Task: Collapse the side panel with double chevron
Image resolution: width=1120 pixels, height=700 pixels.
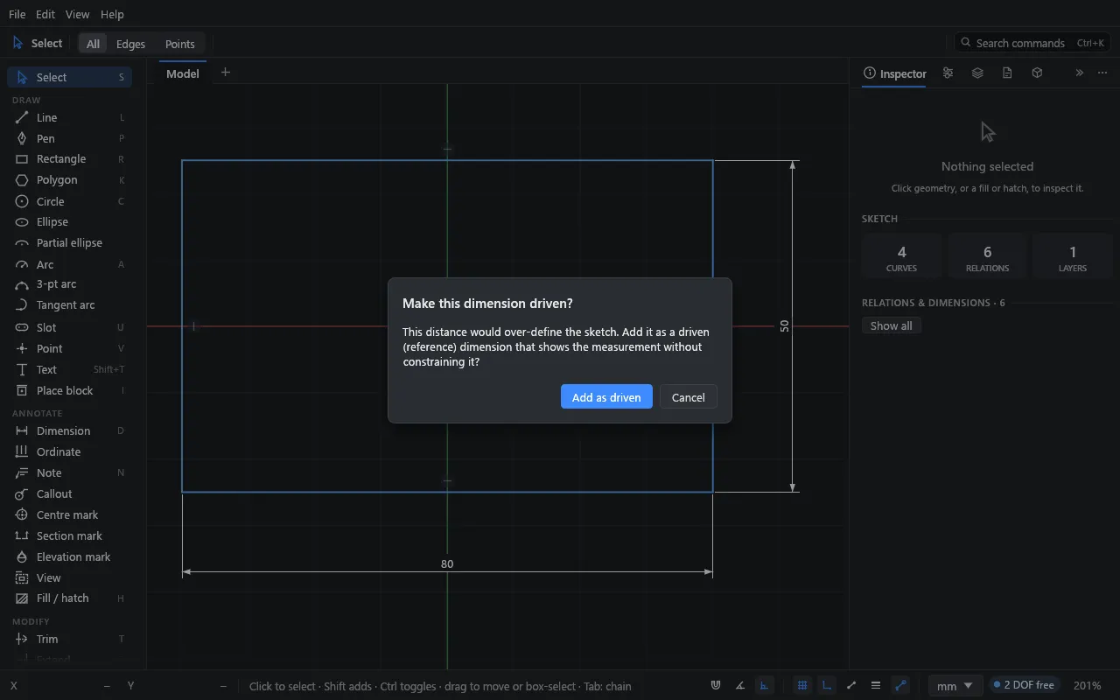Action: [1079, 73]
